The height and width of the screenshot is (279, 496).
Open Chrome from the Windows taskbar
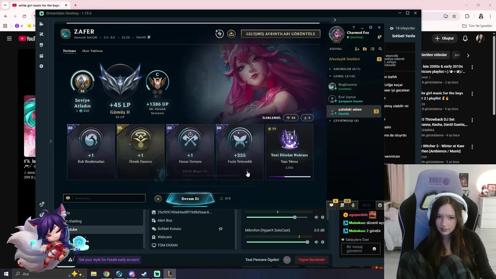click(x=106, y=274)
